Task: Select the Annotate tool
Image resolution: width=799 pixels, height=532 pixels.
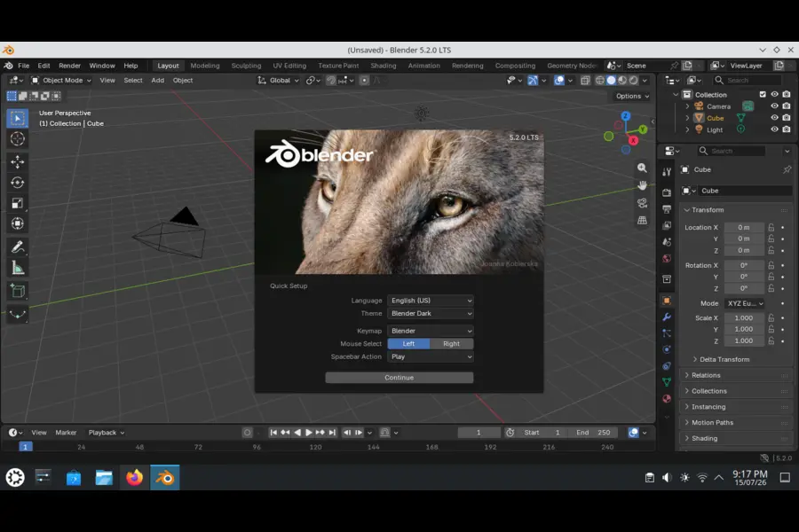Action: 18,246
